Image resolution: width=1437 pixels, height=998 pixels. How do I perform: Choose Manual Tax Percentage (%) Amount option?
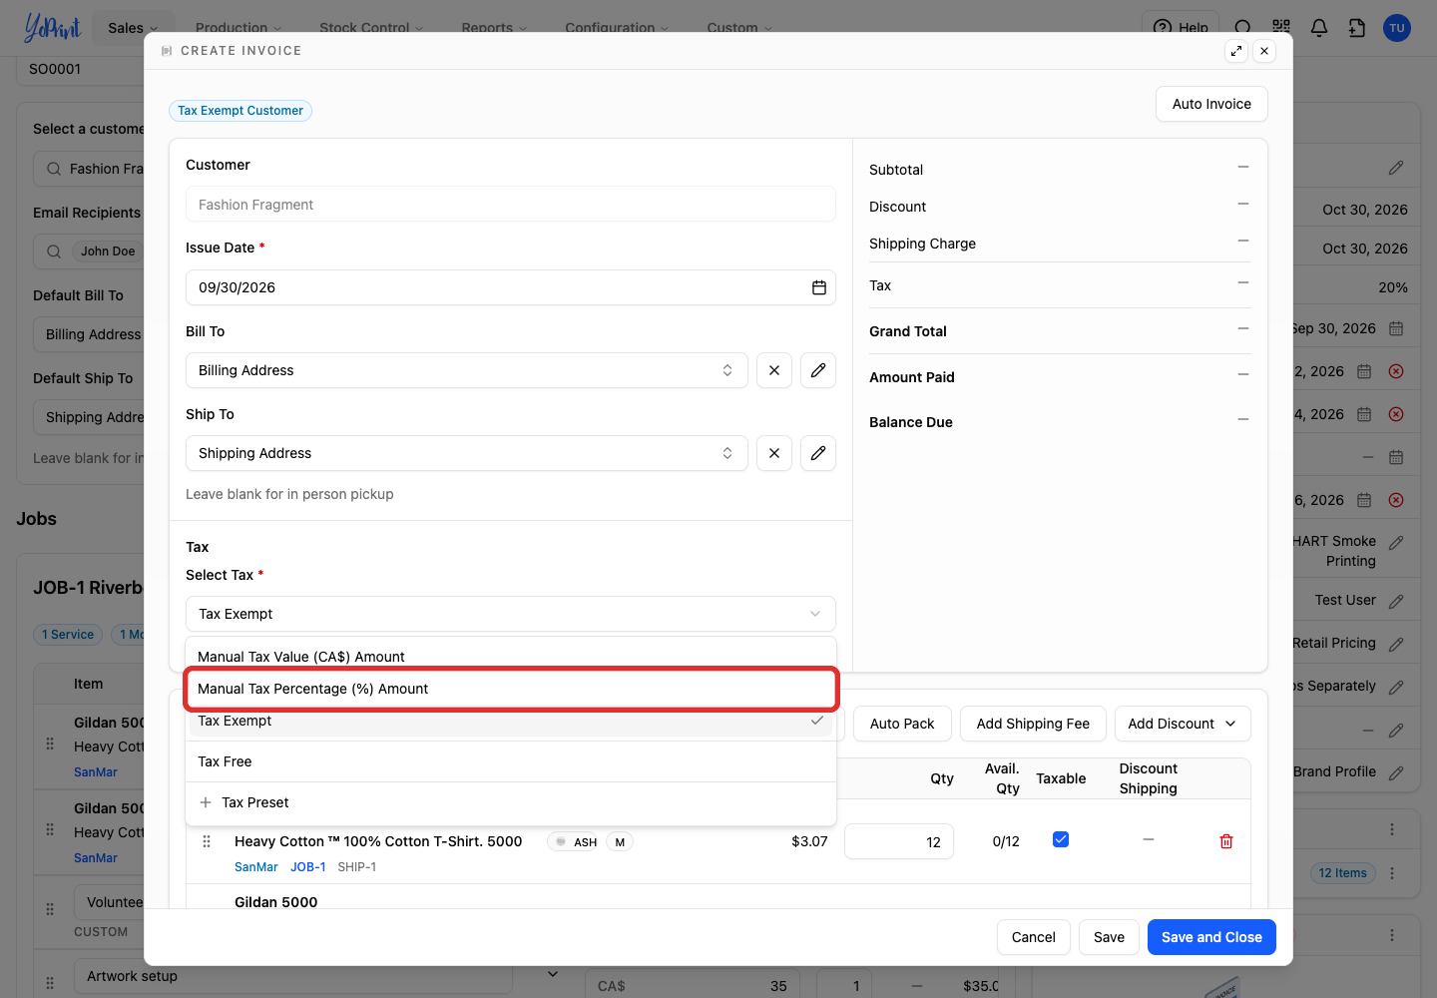tap(511, 689)
